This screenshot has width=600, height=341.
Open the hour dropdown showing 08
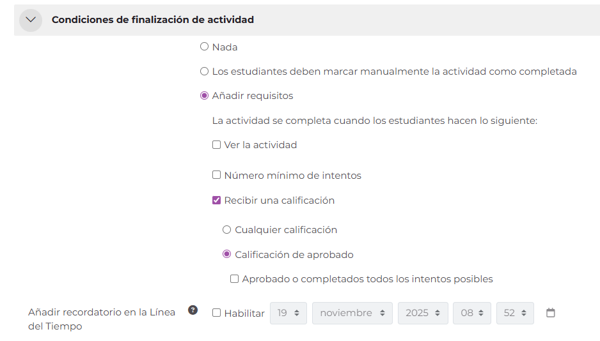[x=472, y=313]
